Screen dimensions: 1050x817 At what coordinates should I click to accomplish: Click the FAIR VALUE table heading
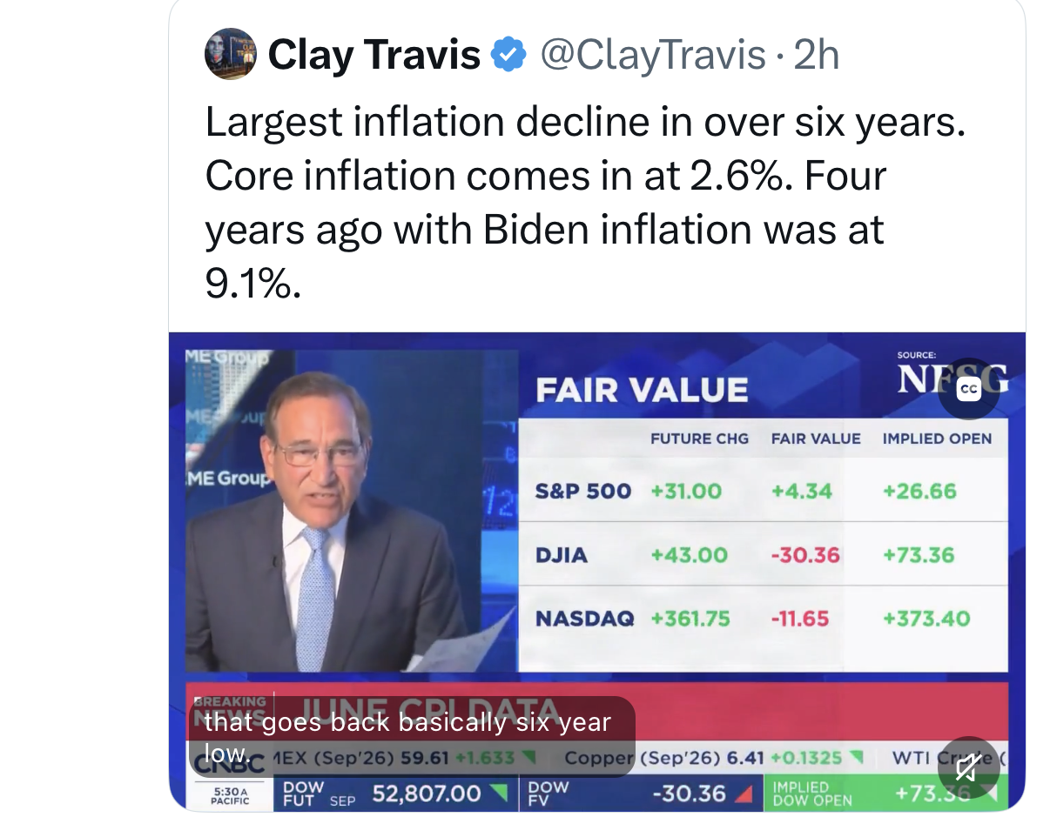click(642, 390)
